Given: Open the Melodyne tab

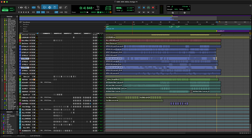Looking at the screenshot, I should pos(22,135).
